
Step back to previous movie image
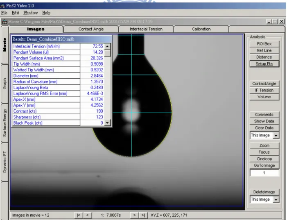point(87,215)
